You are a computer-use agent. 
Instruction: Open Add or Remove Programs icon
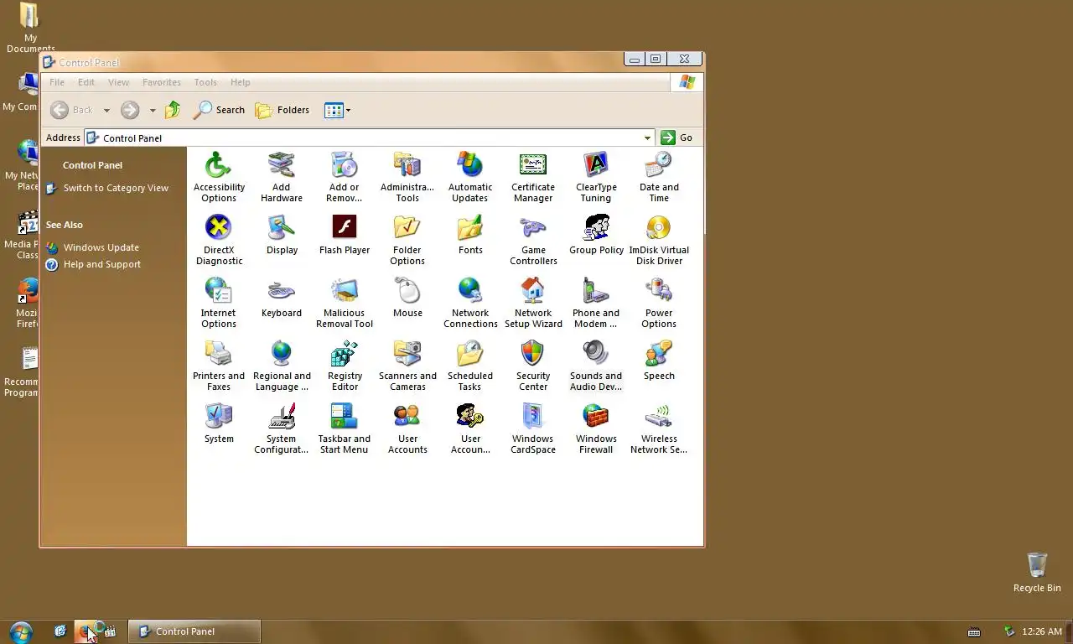click(x=345, y=177)
